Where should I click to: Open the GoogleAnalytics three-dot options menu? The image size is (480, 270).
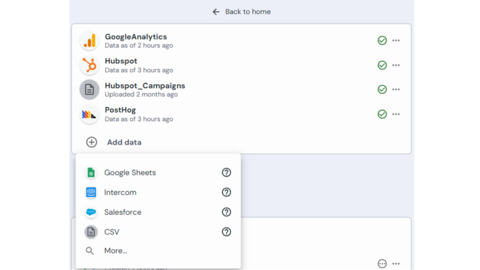(x=396, y=41)
